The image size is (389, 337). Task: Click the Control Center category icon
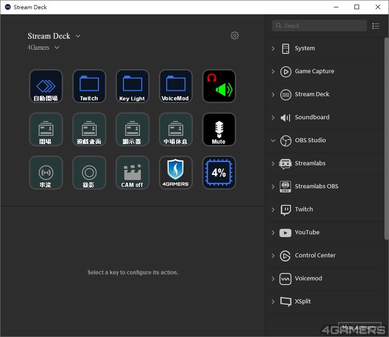[285, 256]
